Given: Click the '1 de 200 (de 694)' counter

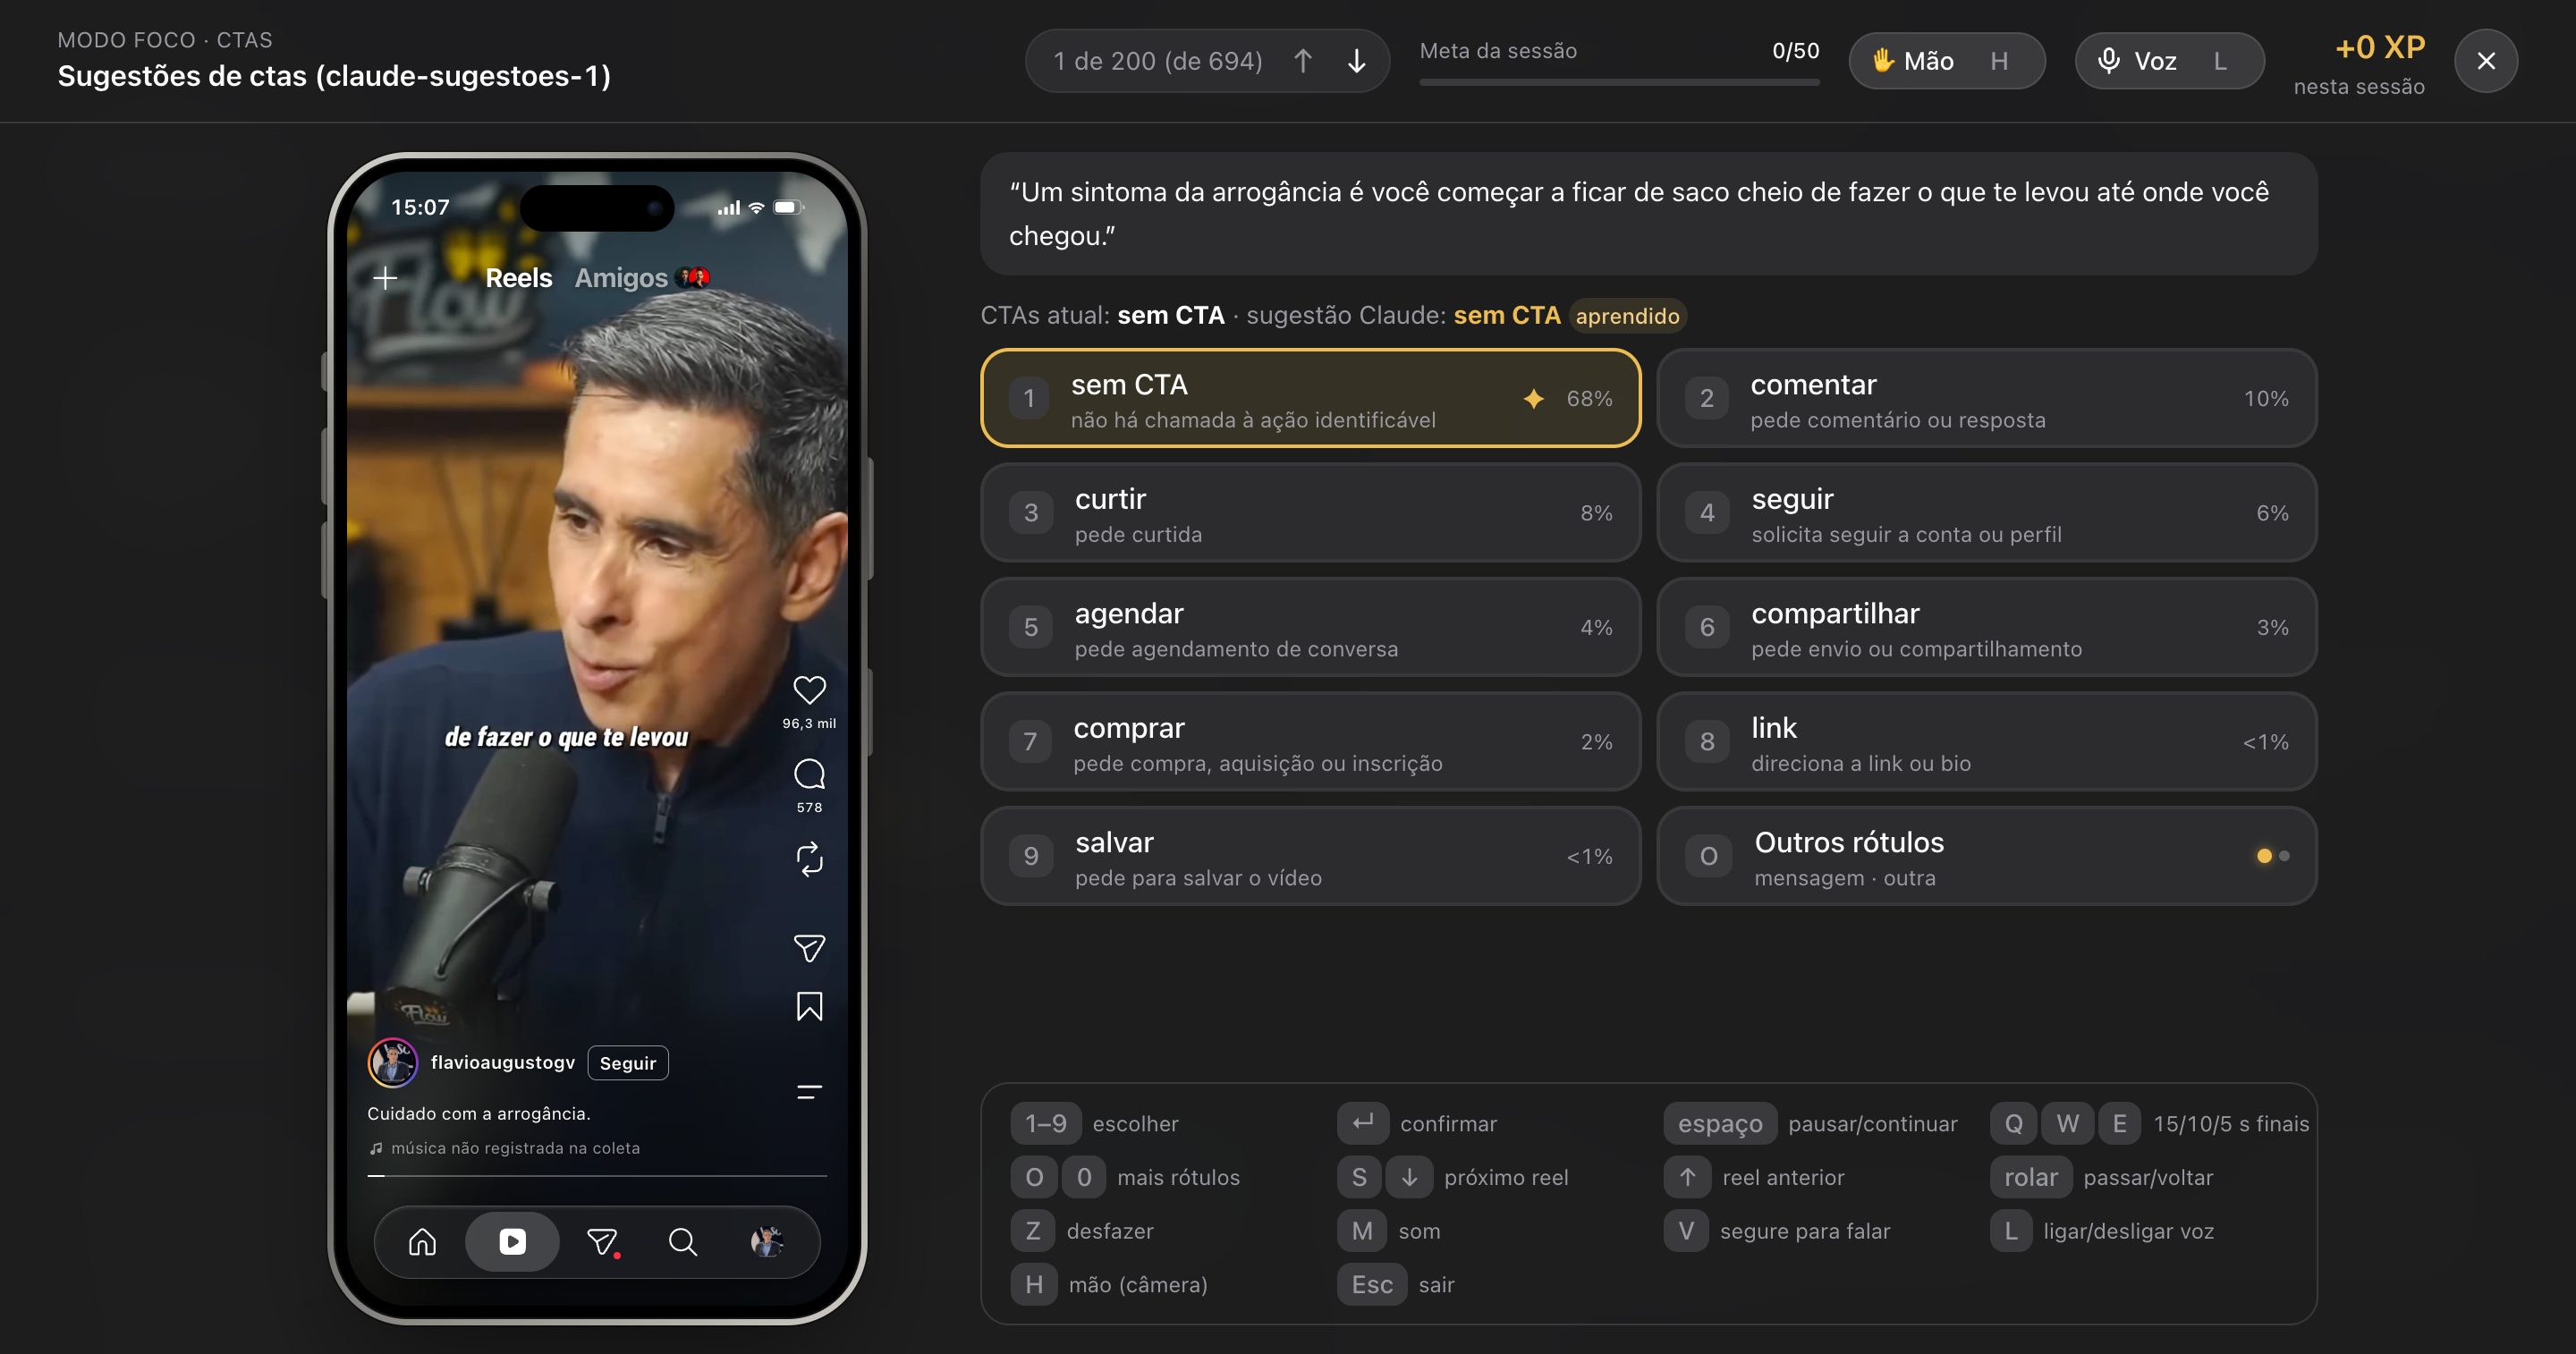Looking at the screenshot, I should tap(1158, 61).
